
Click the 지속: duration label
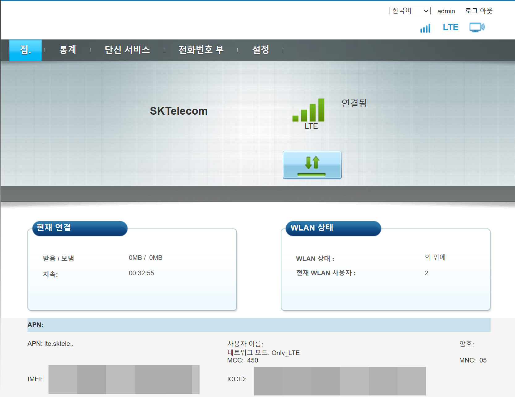coord(50,274)
